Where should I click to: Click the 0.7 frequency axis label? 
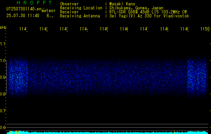3,111
